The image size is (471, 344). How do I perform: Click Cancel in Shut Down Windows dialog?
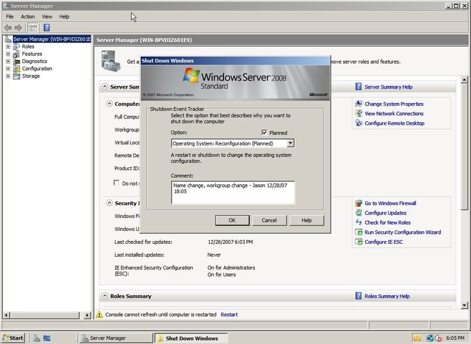(x=269, y=220)
